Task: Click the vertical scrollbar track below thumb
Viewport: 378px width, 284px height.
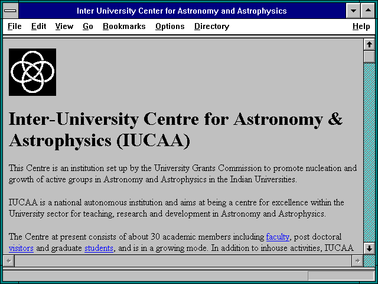Action: 369,153
